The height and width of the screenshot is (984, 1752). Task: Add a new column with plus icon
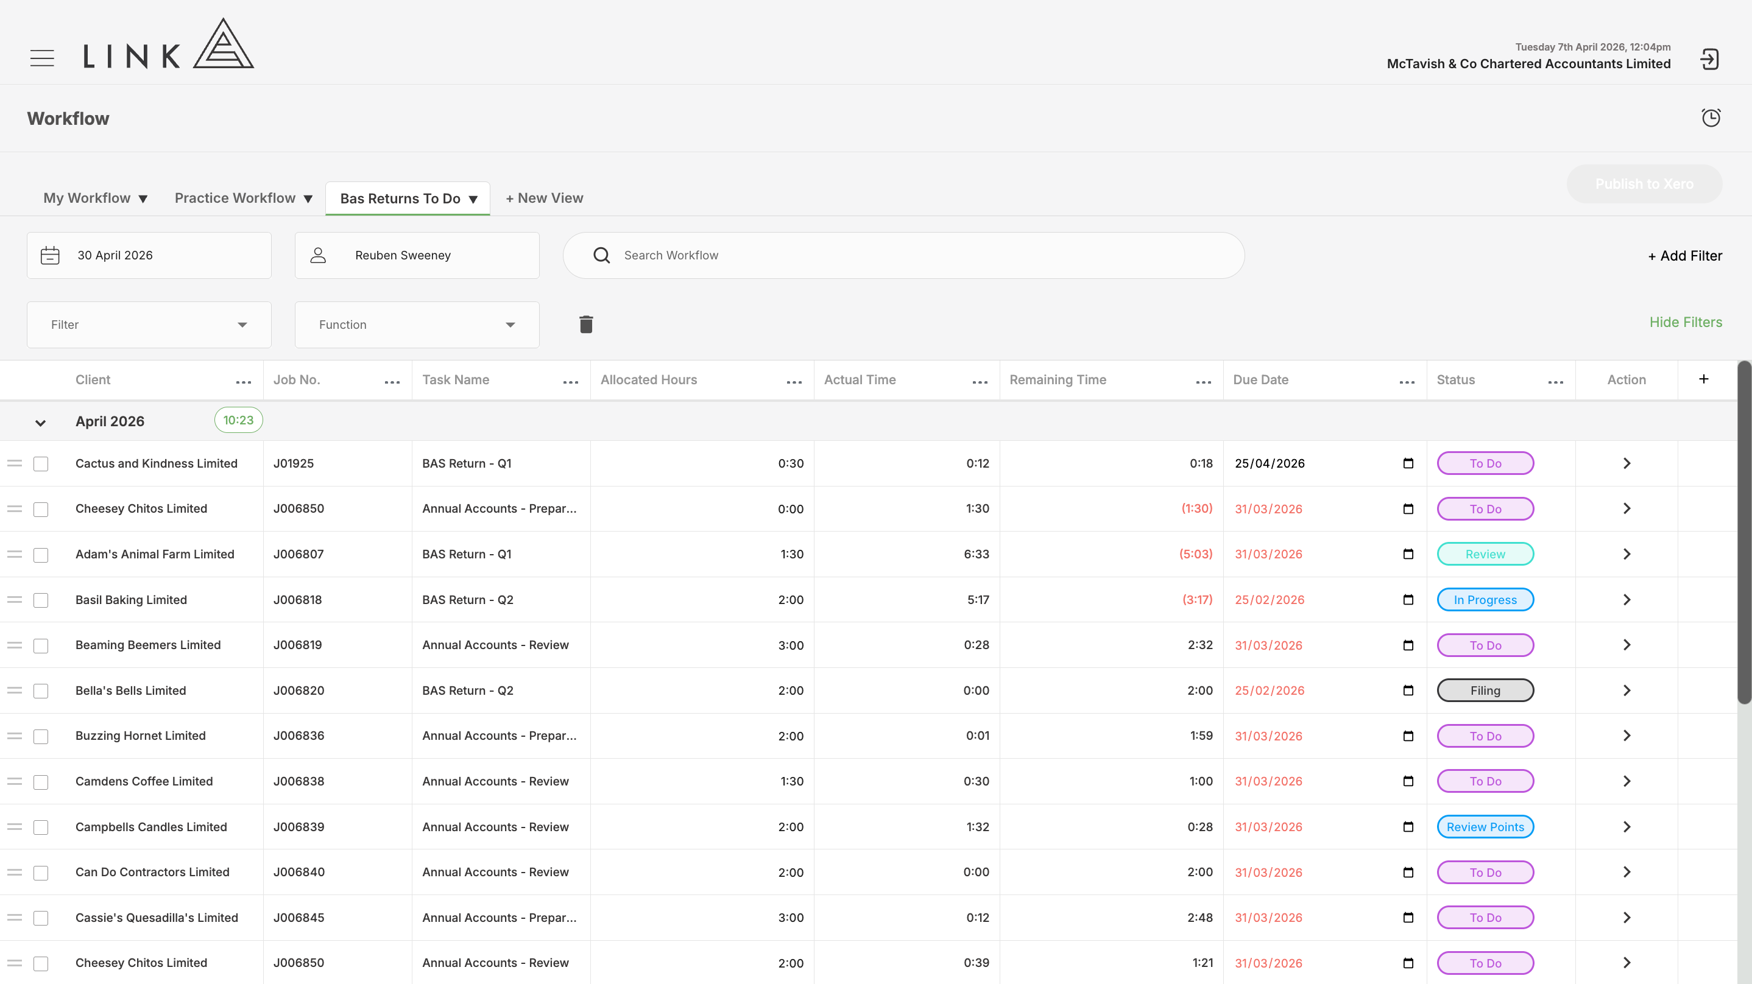[1704, 379]
